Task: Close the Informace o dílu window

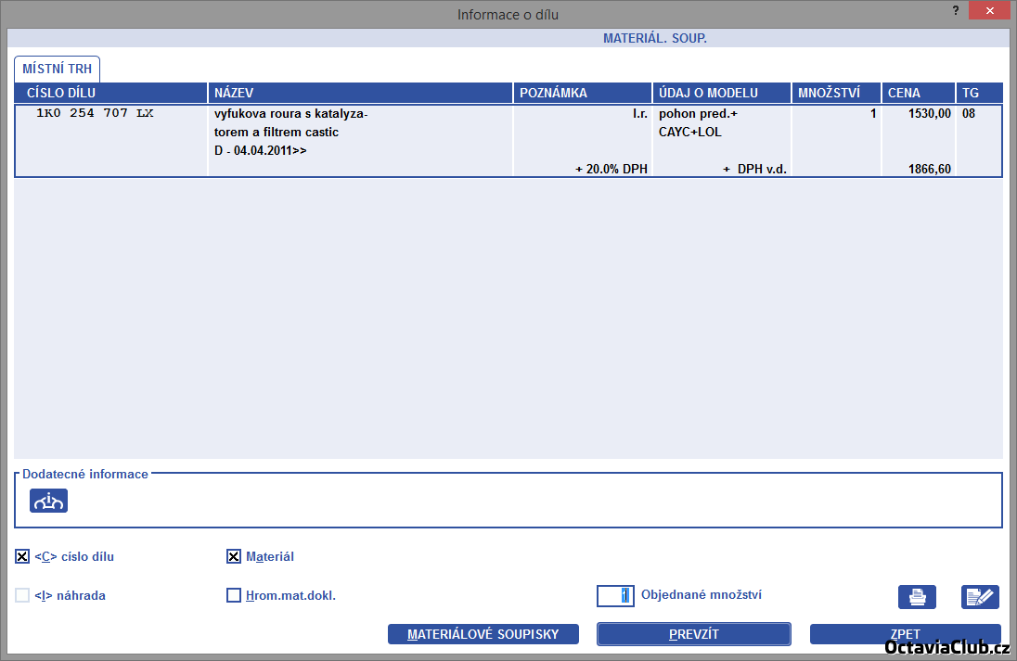Action: coord(990,10)
